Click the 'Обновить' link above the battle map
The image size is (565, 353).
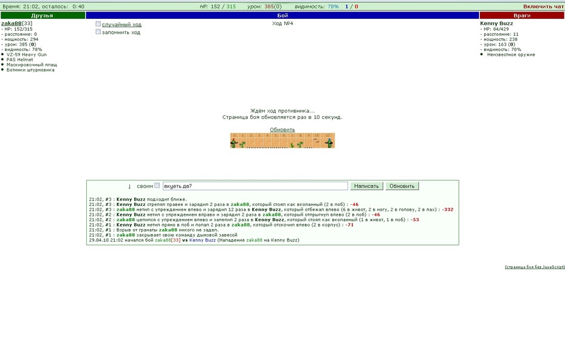tap(282, 129)
